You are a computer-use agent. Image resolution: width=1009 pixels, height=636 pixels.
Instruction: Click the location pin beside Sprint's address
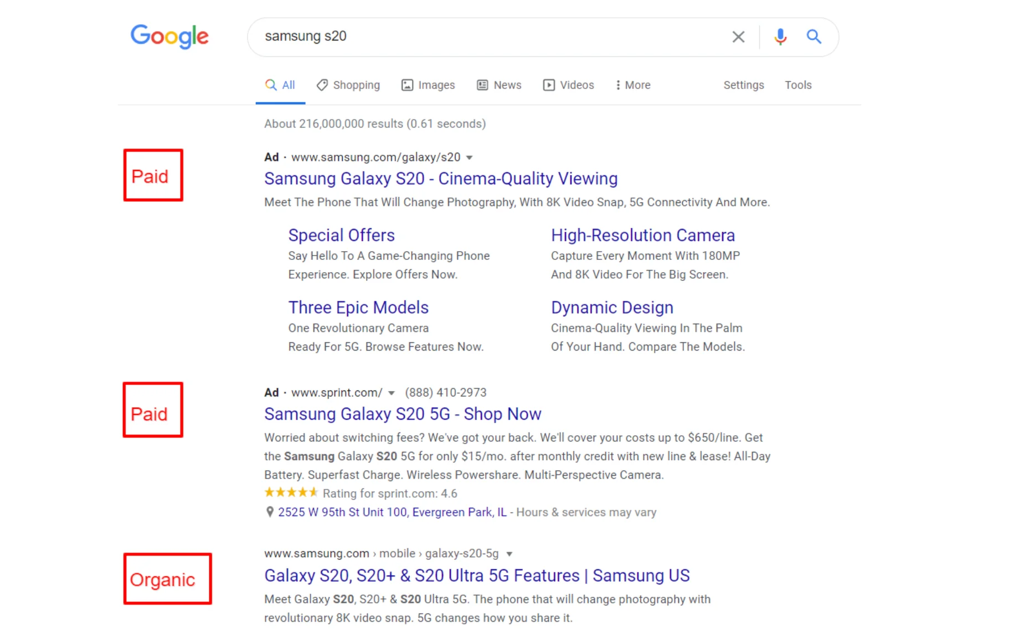point(270,512)
